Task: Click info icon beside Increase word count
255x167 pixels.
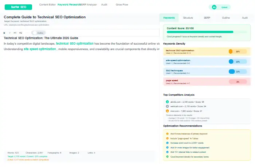Action: (x=167, y=143)
